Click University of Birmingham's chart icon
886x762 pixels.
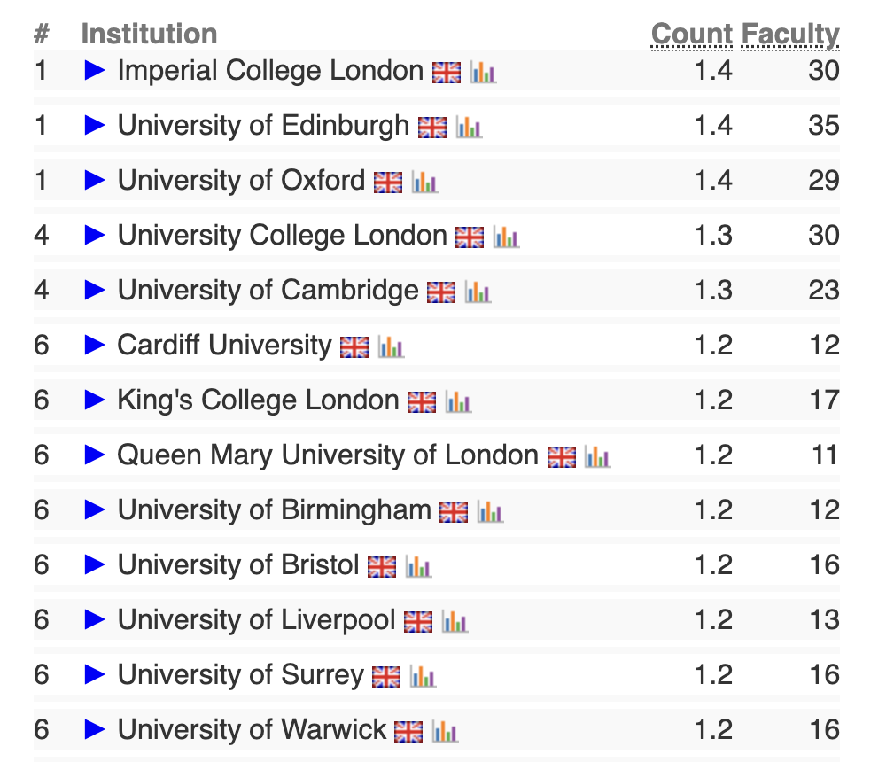point(490,511)
